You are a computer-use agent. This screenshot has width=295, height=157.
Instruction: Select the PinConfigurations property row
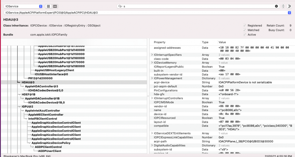point(222,90)
